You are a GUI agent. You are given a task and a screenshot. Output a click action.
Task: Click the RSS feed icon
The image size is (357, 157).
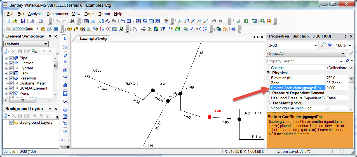[x=225, y=29]
